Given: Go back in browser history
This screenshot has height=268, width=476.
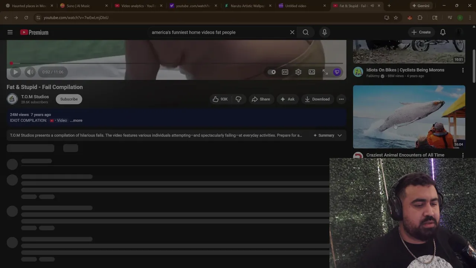Looking at the screenshot, I should coord(6,17).
